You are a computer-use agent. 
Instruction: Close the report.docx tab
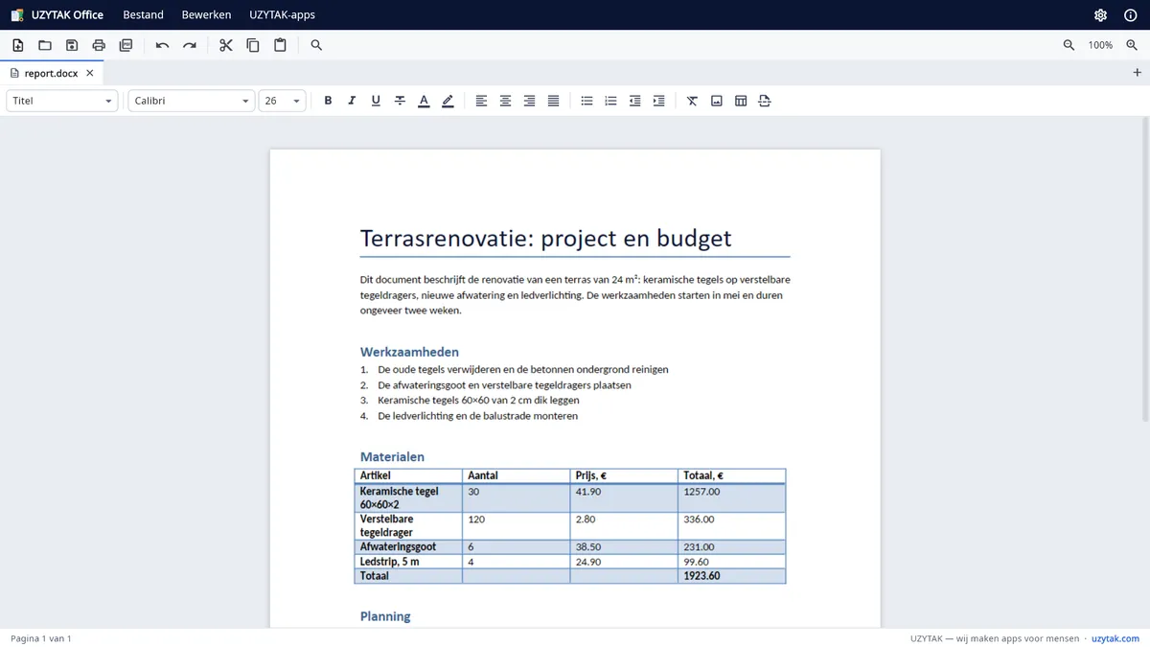(x=90, y=73)
